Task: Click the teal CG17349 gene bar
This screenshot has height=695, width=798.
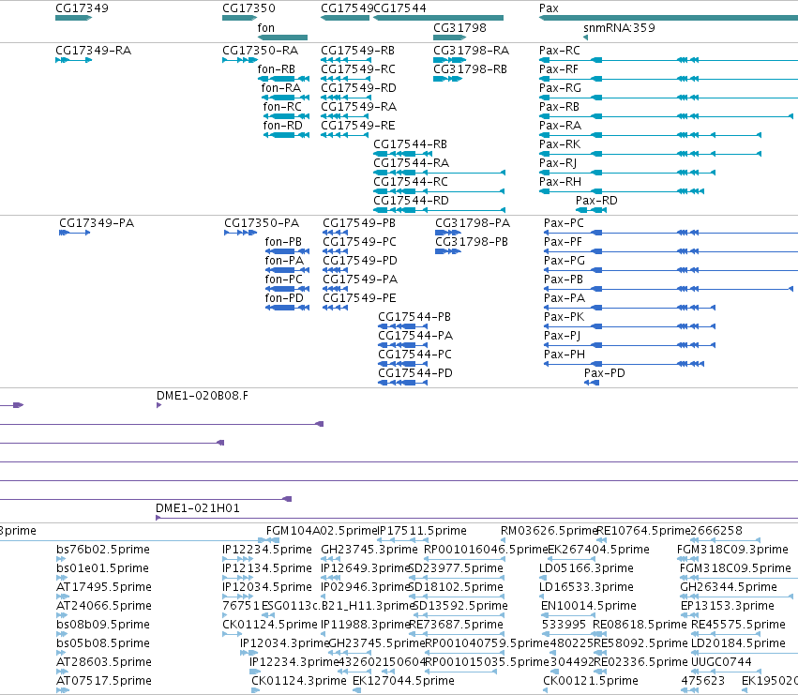Action: (x=74, y=18)
